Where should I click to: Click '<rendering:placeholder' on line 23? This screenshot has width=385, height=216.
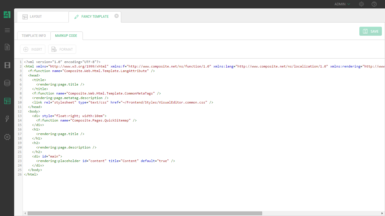58,161
